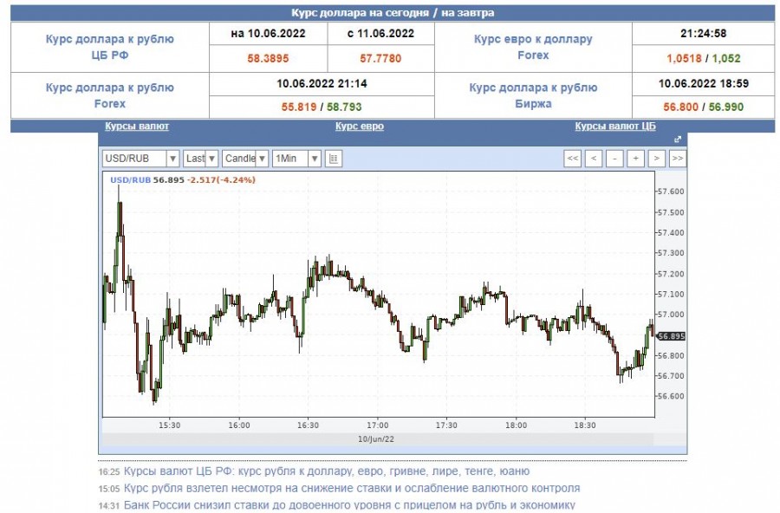Select the euro rate 1,0518

click(x=684, y=59)
